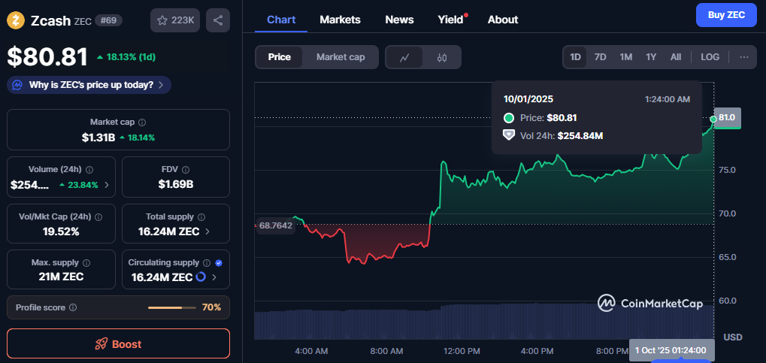The height and width of the screenshot is (363, 766).
Task: Click the Zcash coin logo
Action: click(16, 20)
